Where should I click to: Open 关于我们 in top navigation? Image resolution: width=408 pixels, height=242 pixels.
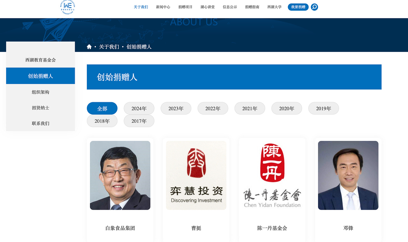[141, 7]
